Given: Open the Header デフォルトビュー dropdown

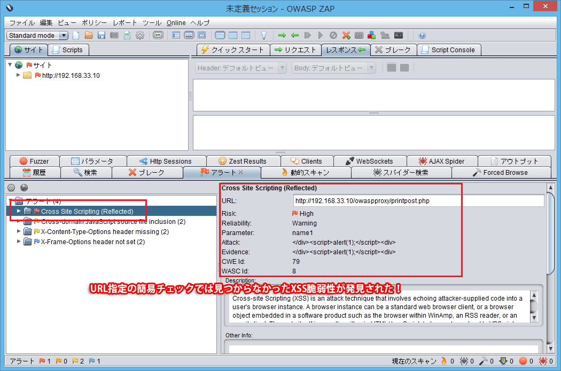Looking at the screenshot, I should [241, 68].
